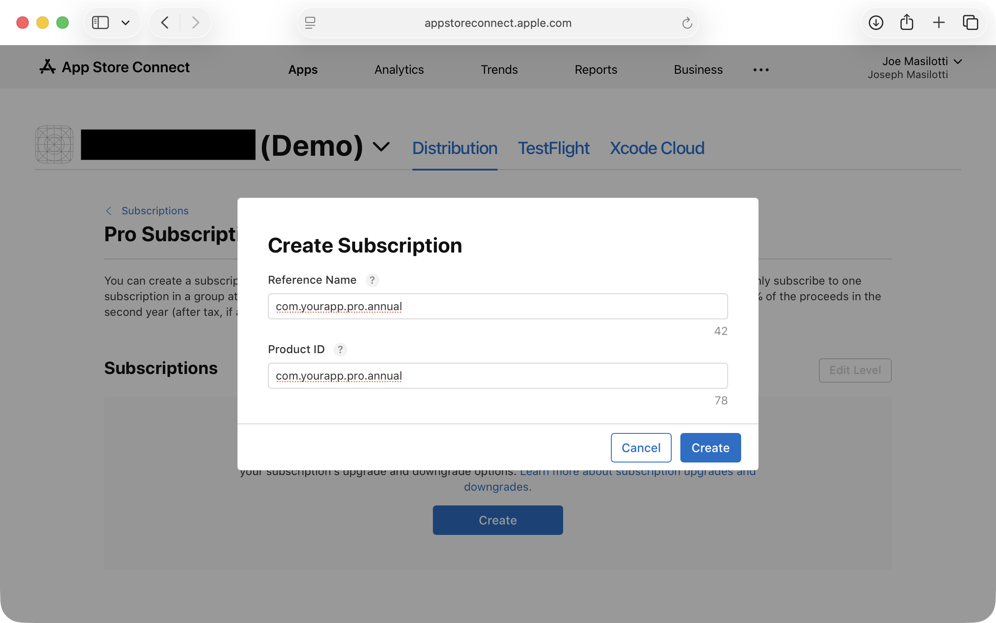Image resolution: width=996 pixels, height=623 pixels.
Task: Open the Apps menu item
Action: tap(303, 69)
